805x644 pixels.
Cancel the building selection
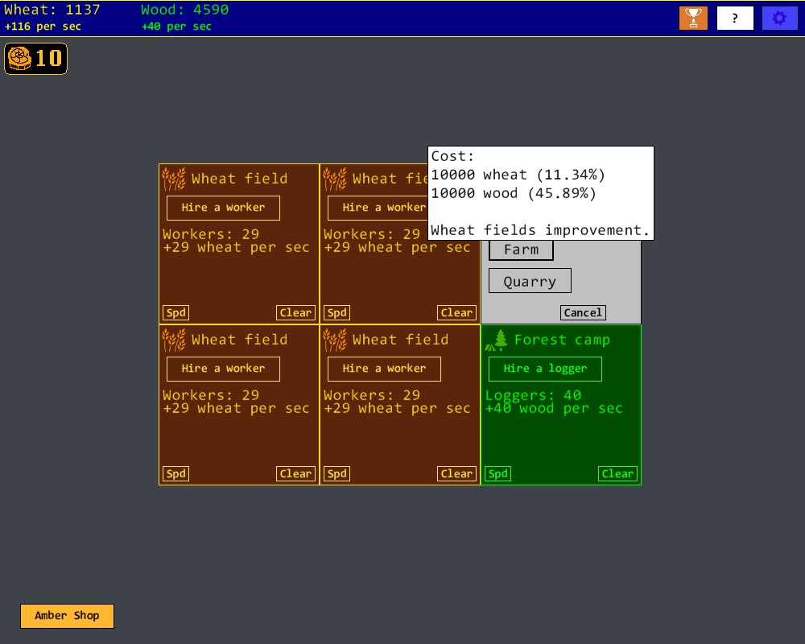[x=583, y=312]
